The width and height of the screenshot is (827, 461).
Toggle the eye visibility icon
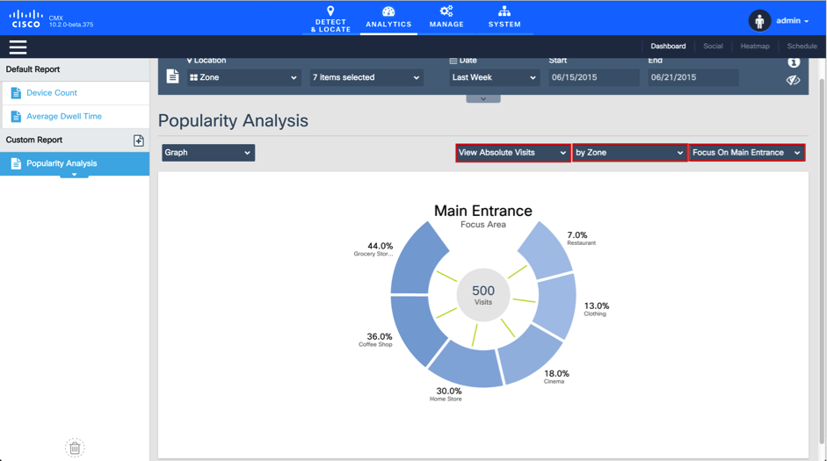[793, 80]
